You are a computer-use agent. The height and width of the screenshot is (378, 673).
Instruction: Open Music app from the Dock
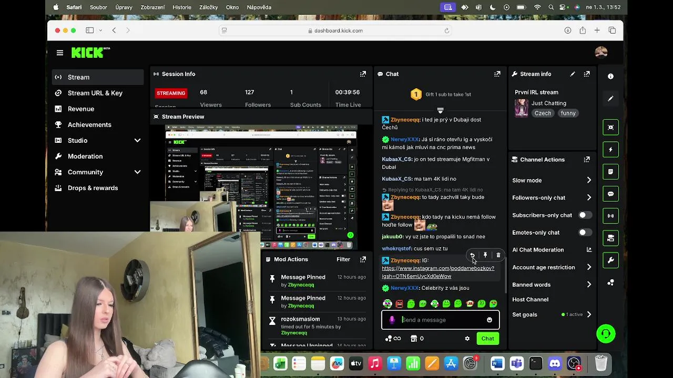[375, 363]
